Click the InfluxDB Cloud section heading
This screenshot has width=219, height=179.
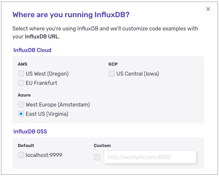pyautogui.click(x=32, y=50)
